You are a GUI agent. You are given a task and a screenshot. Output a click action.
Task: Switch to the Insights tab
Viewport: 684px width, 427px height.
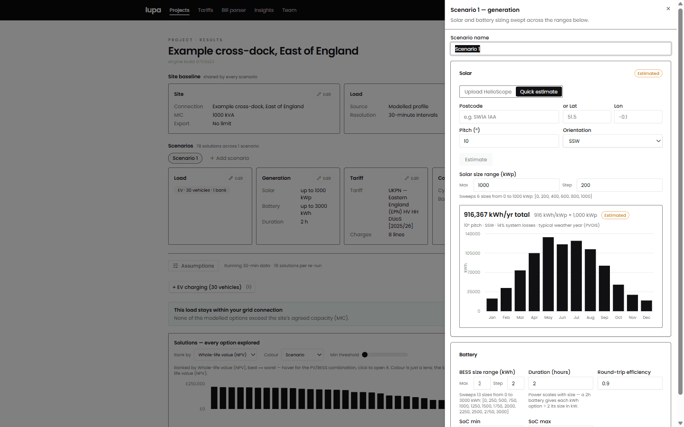click(264, 10)
